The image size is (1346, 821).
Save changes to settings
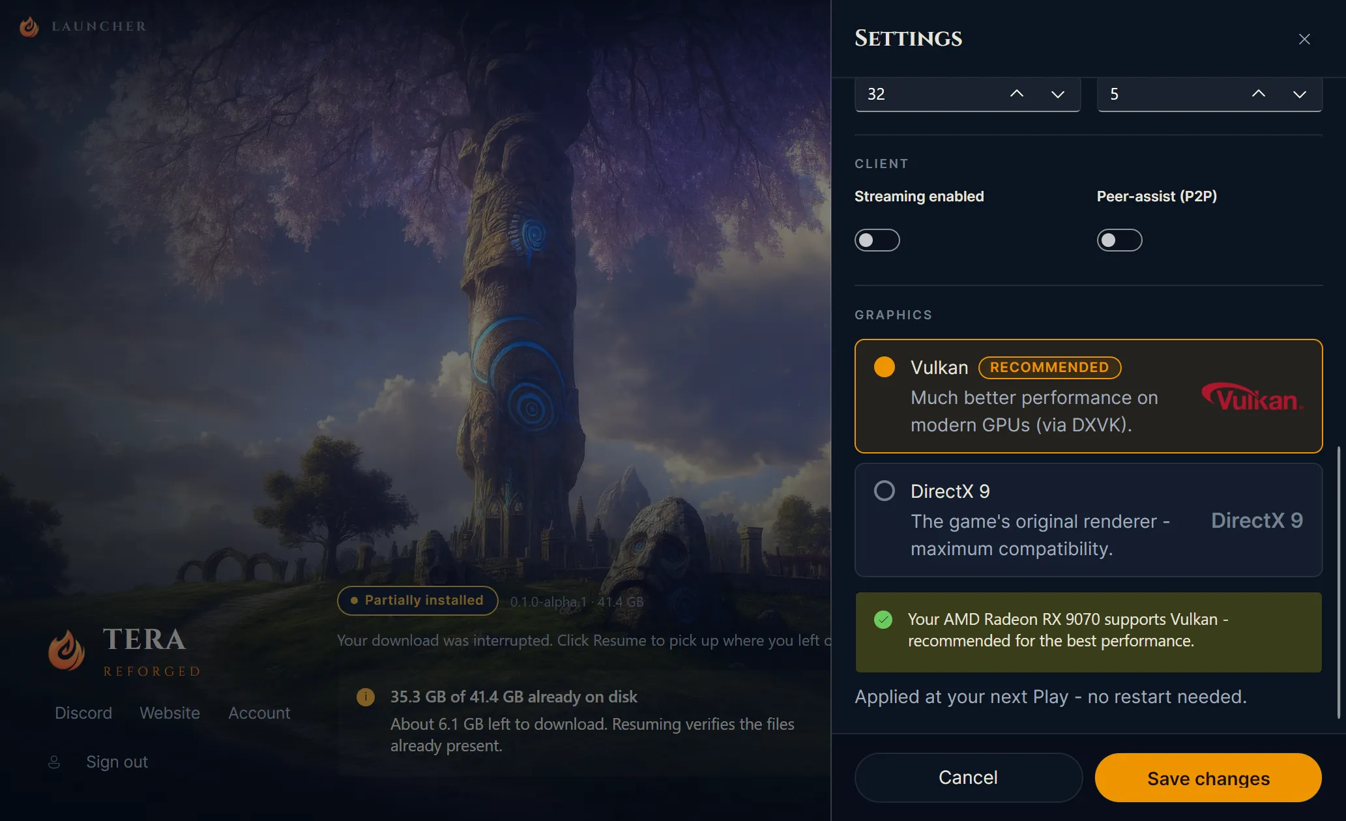pyautogui.click(x=1208, y=778)
